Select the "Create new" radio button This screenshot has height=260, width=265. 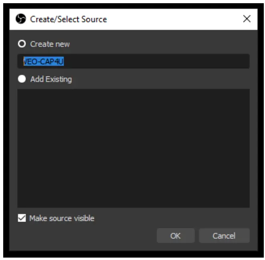click(22, 44)
